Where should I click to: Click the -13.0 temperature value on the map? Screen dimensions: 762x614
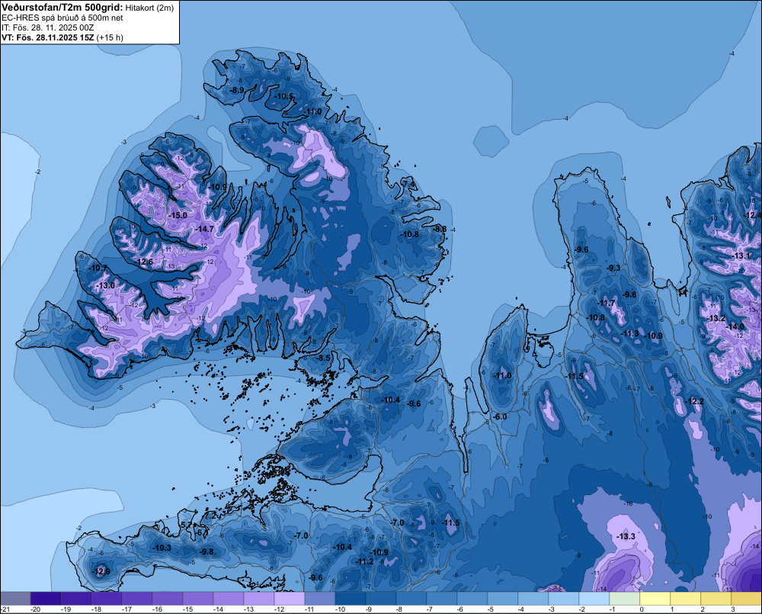coord(105,285)
